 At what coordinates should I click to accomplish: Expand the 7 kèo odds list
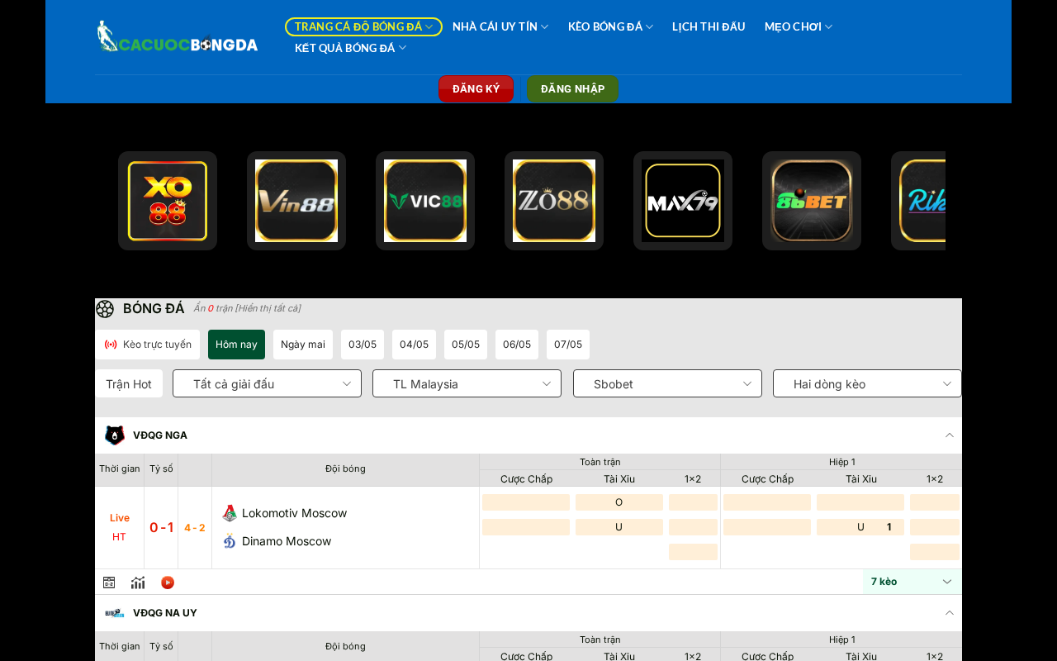(912, 582)
